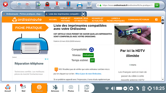Open the POÉSIE ET HISTOIRE menu
The width and height of the screenshot is (166, 93).
[x=65, y=20]
